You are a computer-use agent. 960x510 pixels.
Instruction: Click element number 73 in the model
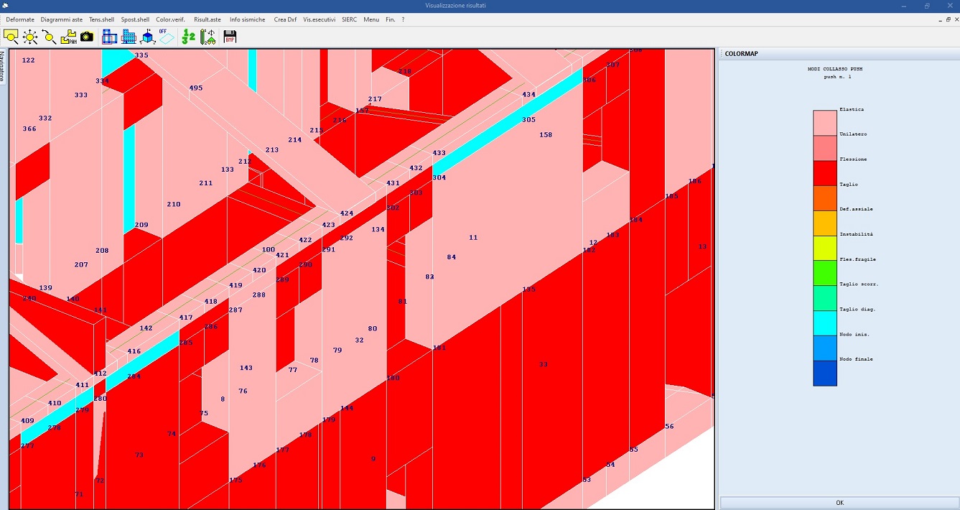point(139,455)
